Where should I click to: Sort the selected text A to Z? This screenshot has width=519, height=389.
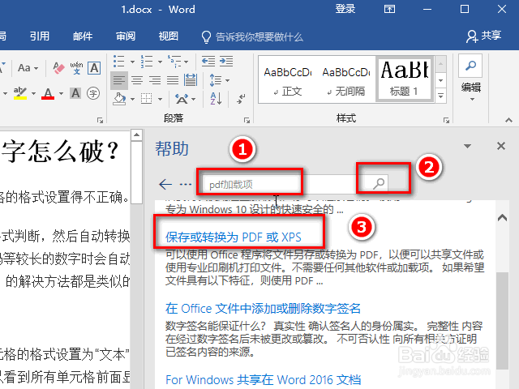pos(216,99)
